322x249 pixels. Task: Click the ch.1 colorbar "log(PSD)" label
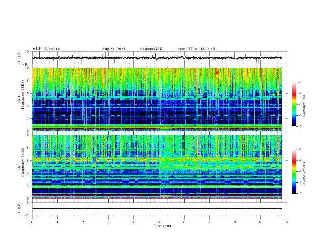(305, 106)
